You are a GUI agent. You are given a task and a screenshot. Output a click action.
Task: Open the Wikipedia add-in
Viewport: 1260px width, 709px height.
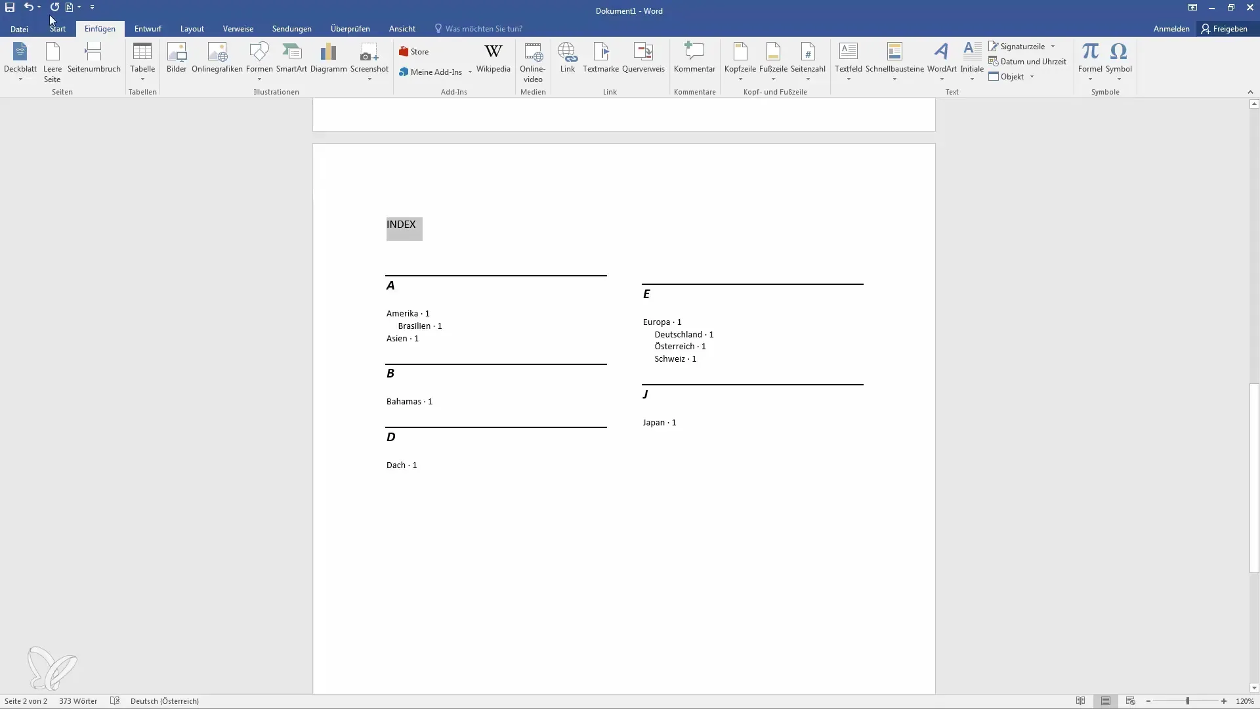coord(493,58)
